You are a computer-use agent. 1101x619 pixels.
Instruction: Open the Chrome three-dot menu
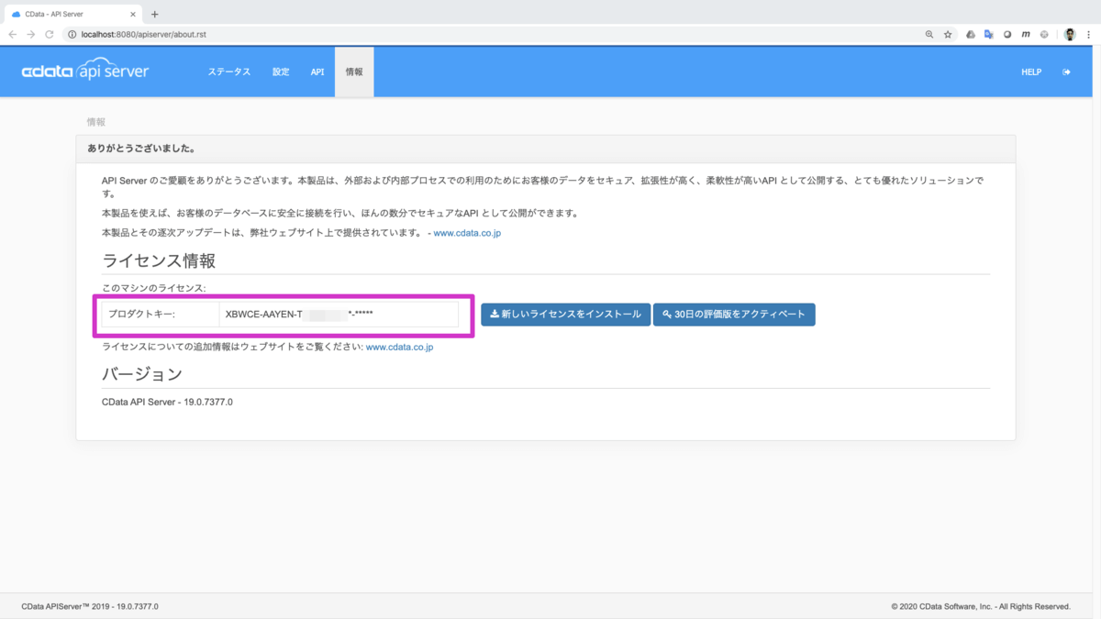point(1090,34)
